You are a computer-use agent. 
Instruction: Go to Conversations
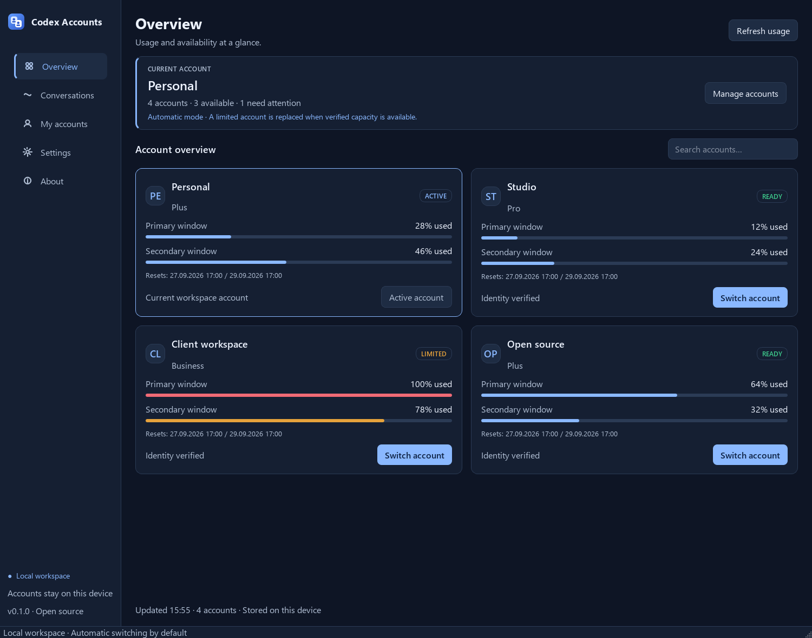(x=61, y=95)
